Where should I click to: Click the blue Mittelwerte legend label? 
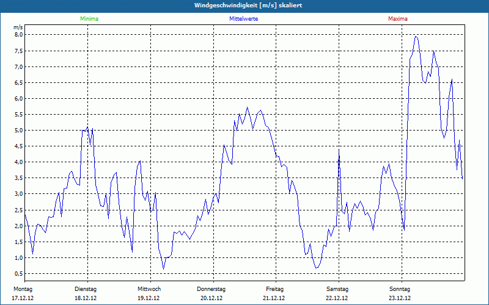click(x=243, y=19)
